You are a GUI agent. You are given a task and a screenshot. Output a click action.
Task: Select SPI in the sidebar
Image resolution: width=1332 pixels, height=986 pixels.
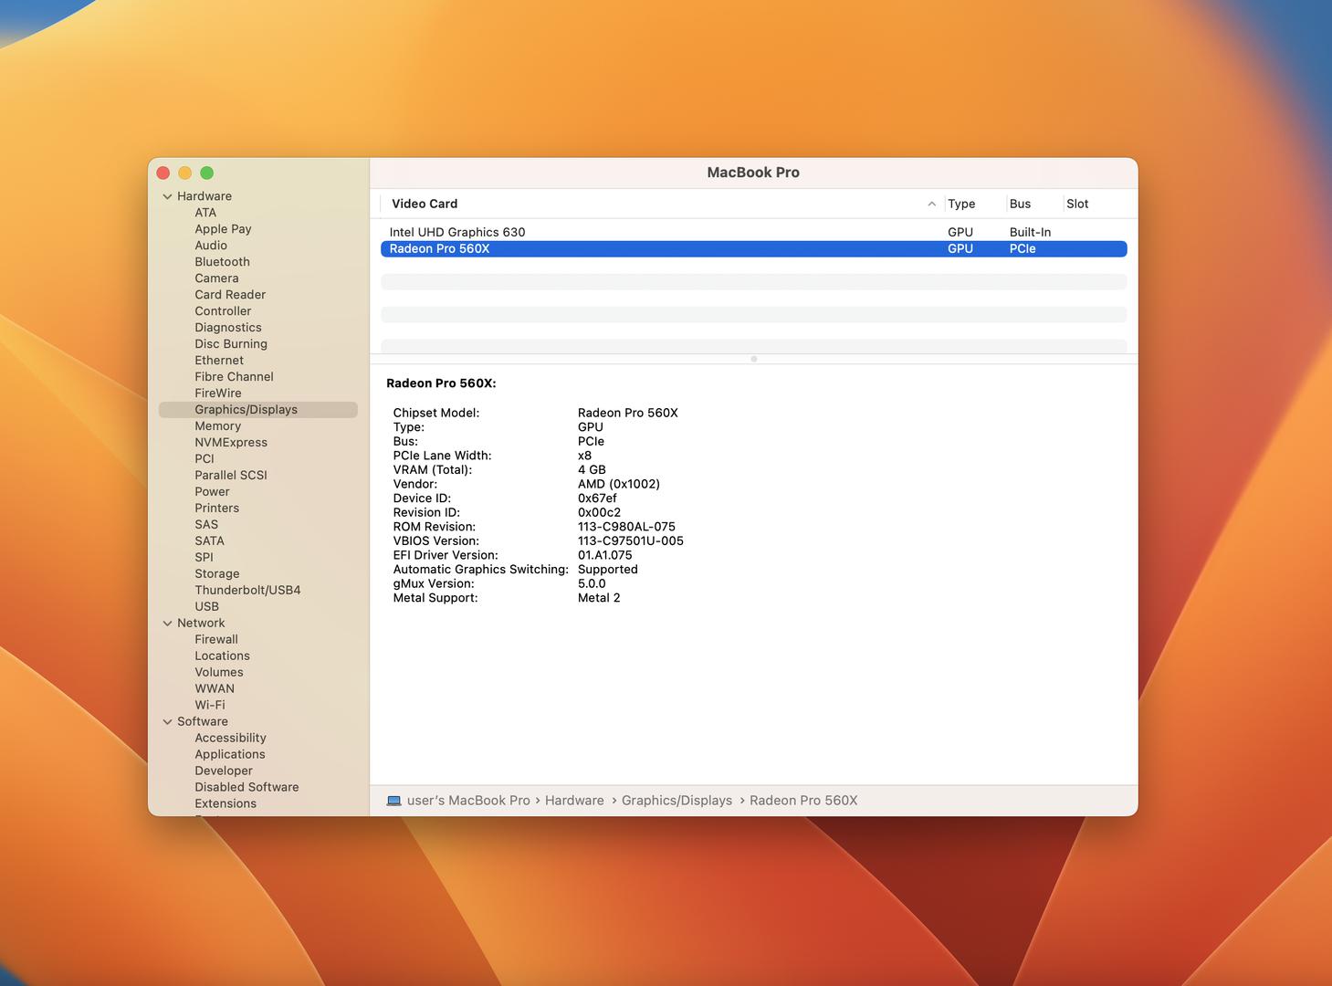[x=204, y=558]
